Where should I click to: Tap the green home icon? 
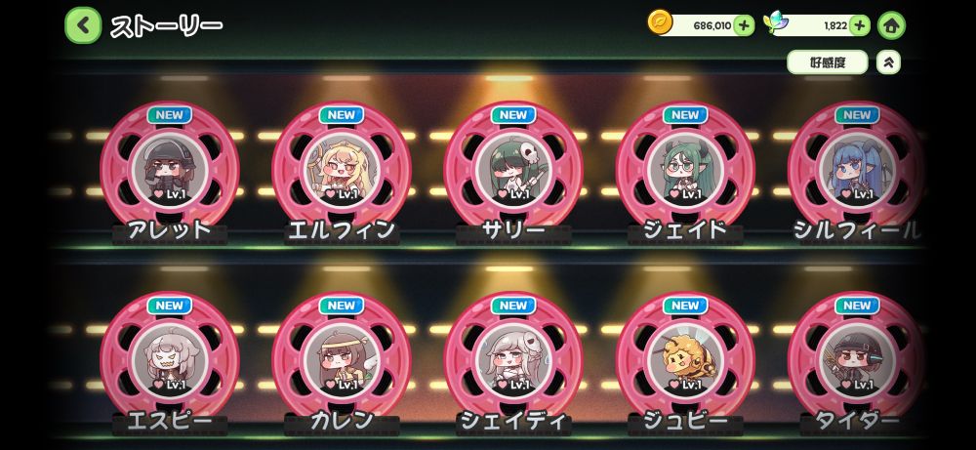point(891,25)
